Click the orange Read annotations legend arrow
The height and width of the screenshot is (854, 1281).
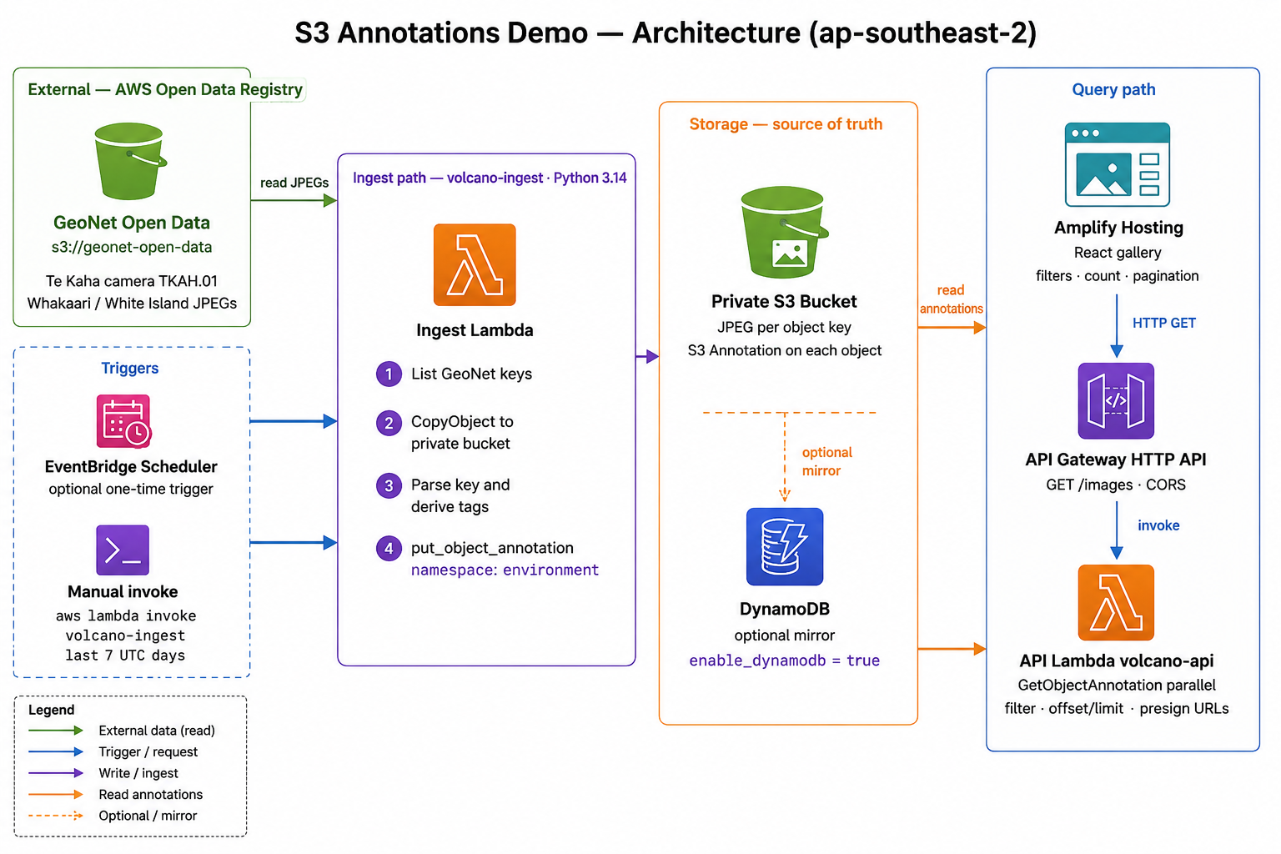(56, 795)
